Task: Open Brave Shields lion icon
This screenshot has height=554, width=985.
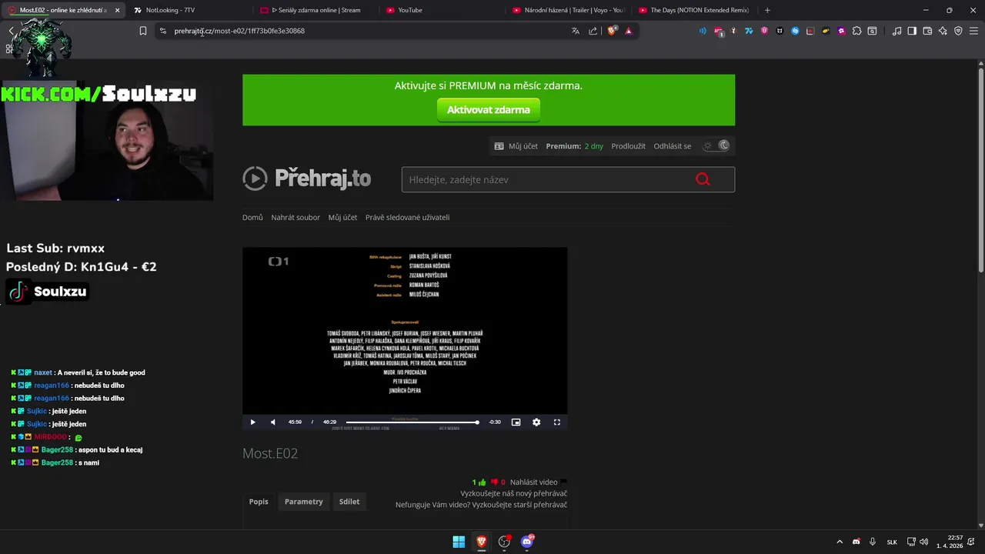Action: click(613, 31)
